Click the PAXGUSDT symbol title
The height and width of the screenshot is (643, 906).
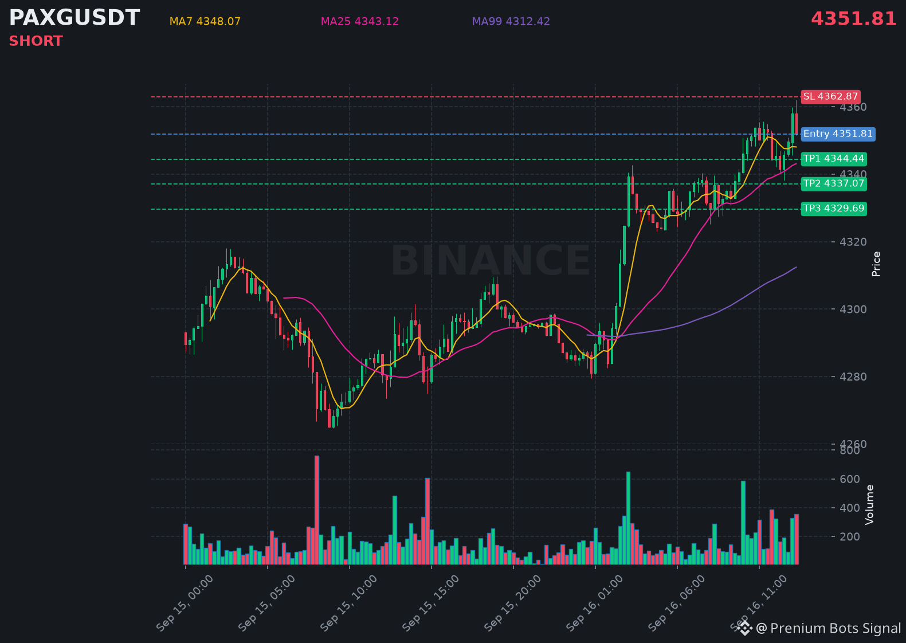[74, 18]
